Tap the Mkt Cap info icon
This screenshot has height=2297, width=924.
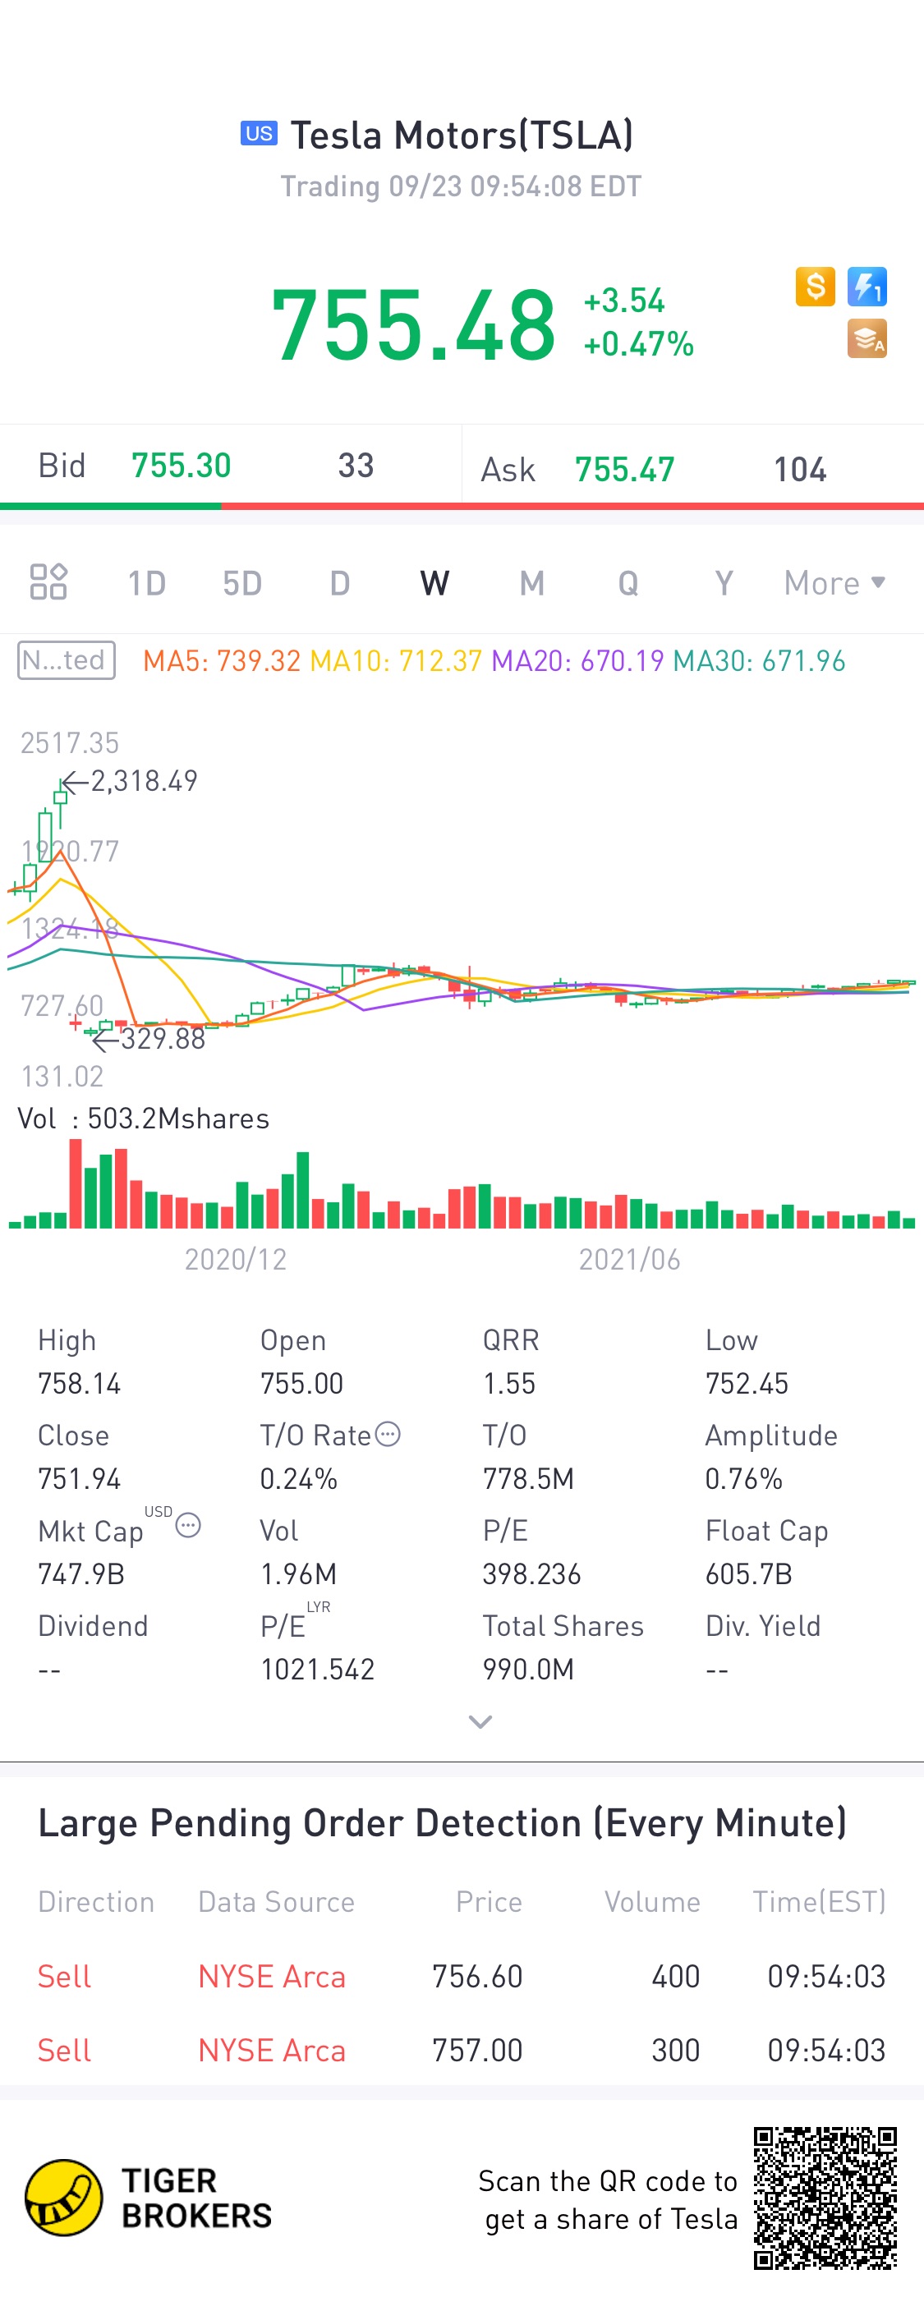tap(188, 1526)
